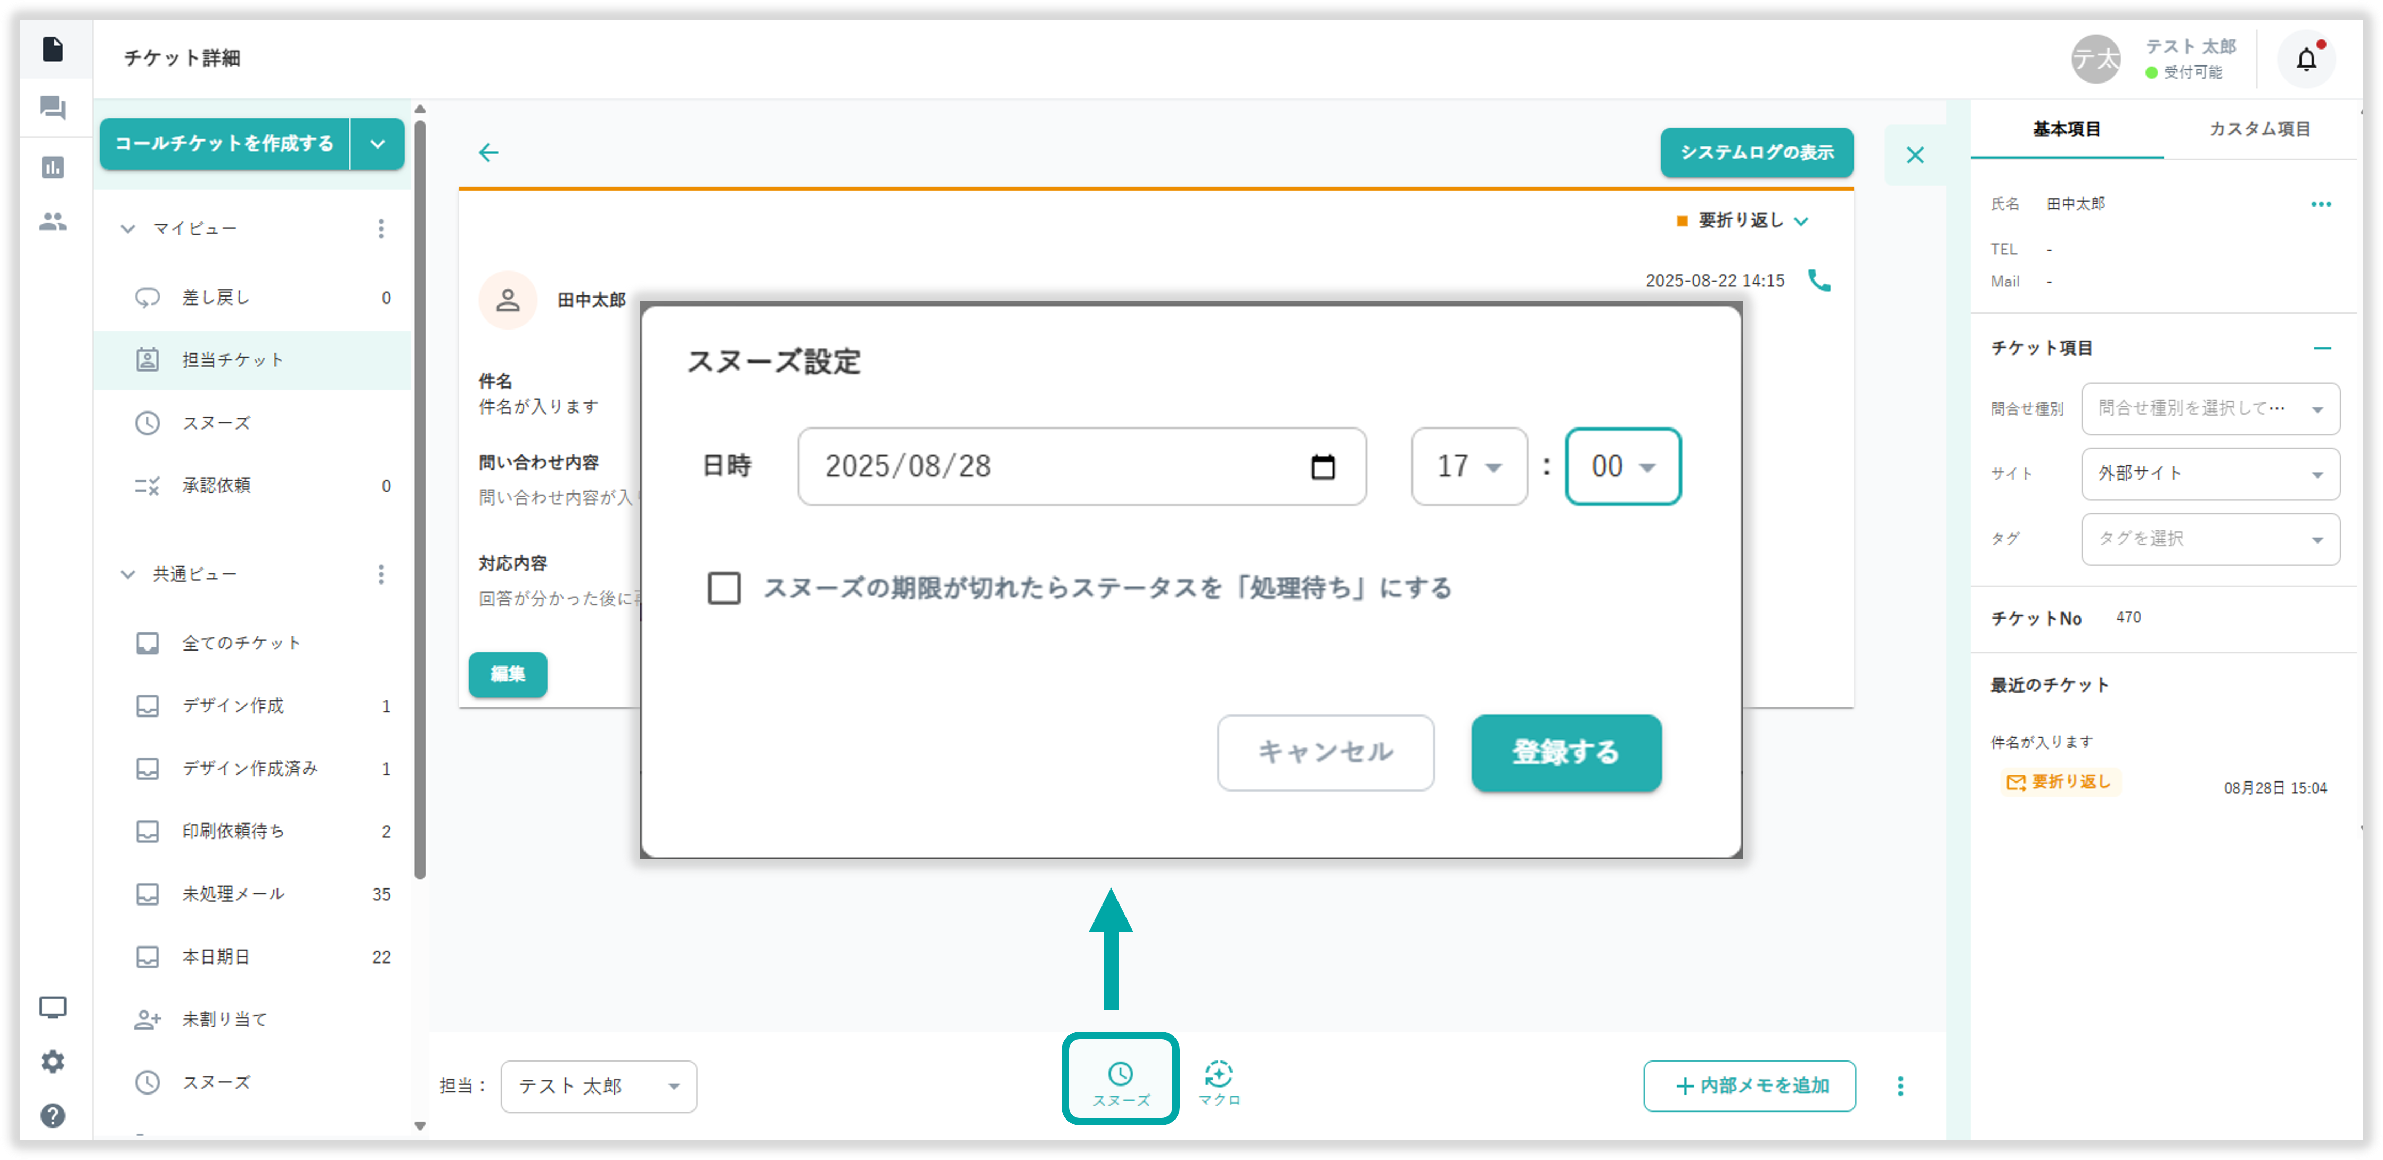
Task: Expand the 要折り返し status dropdown
Action: click(1743, 221)
